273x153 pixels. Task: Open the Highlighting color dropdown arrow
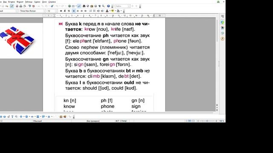coord(116,11)
